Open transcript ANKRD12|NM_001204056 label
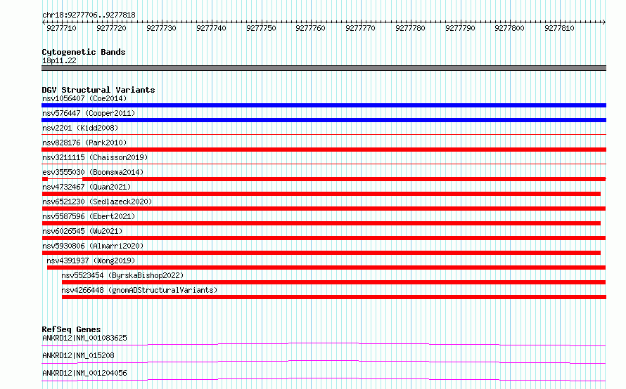 (84, 373)
